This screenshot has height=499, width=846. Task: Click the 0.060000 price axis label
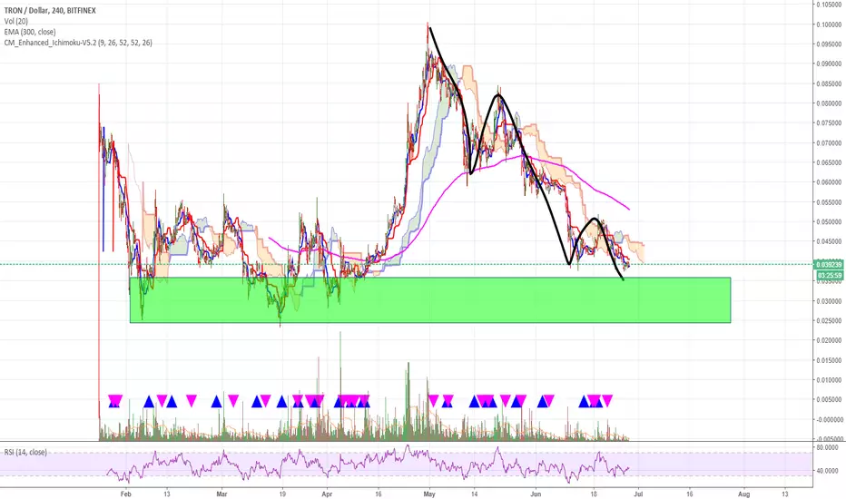tap(829, 183)
